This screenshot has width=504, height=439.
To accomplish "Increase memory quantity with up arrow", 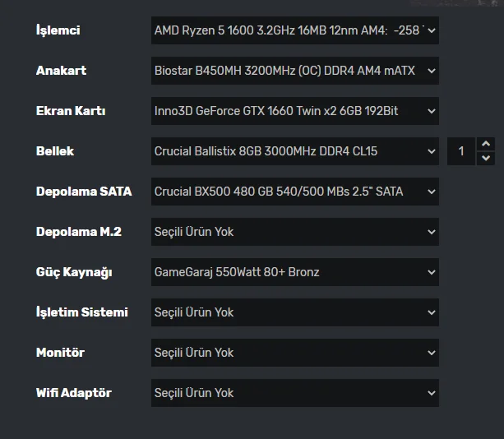I will point(486,144).
